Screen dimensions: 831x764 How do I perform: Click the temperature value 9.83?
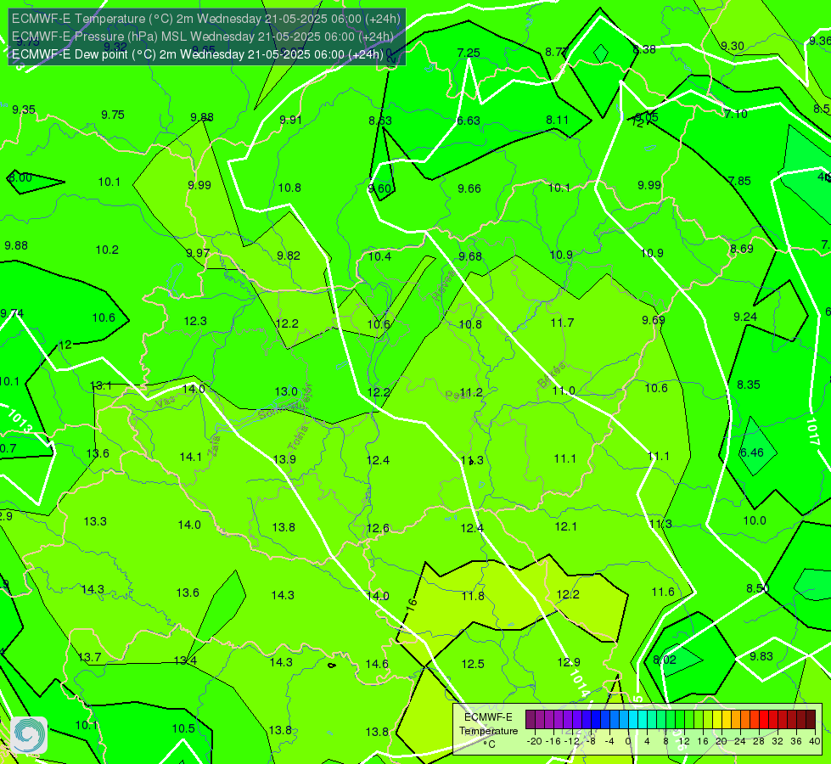[761, 656]
